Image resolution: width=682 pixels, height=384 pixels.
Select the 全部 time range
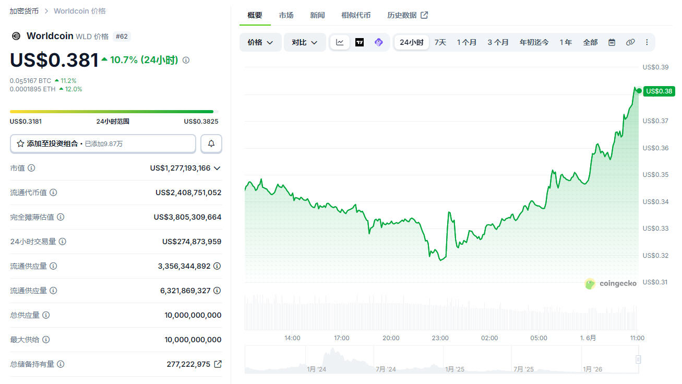click(x=590, y=42)
